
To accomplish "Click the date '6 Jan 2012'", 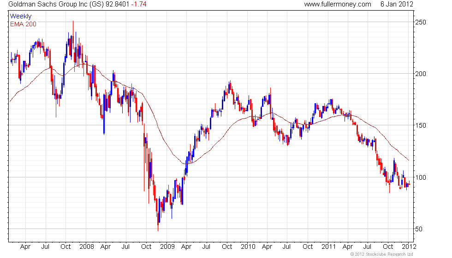I will [x=397, y=4].
